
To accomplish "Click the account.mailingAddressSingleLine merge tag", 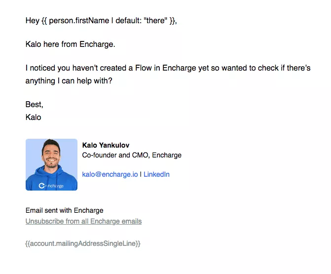I will (x=83, y=243).
